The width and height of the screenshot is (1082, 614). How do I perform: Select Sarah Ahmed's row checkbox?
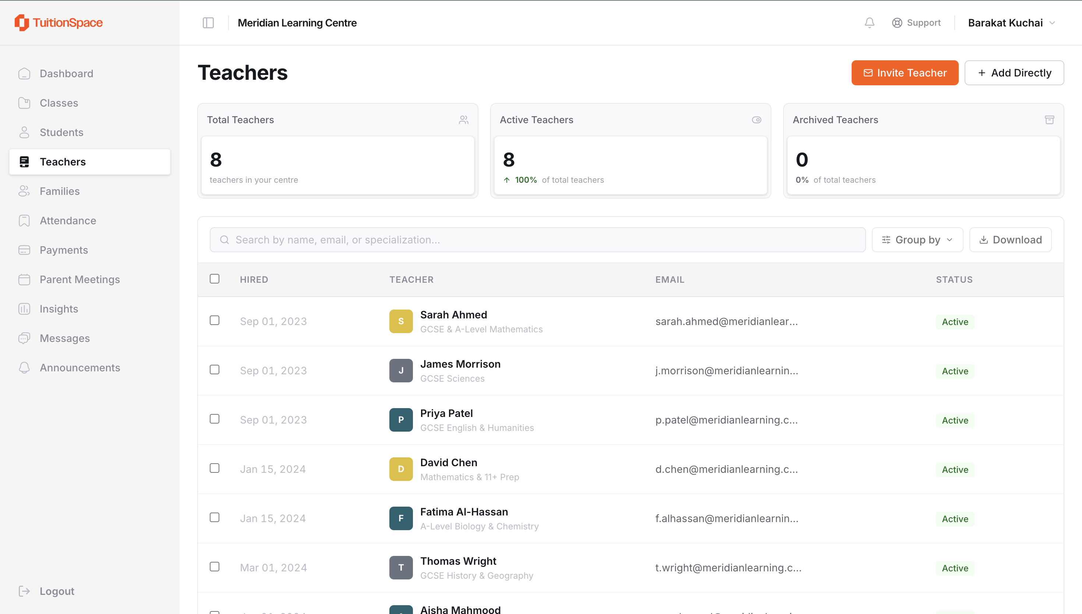214,321
